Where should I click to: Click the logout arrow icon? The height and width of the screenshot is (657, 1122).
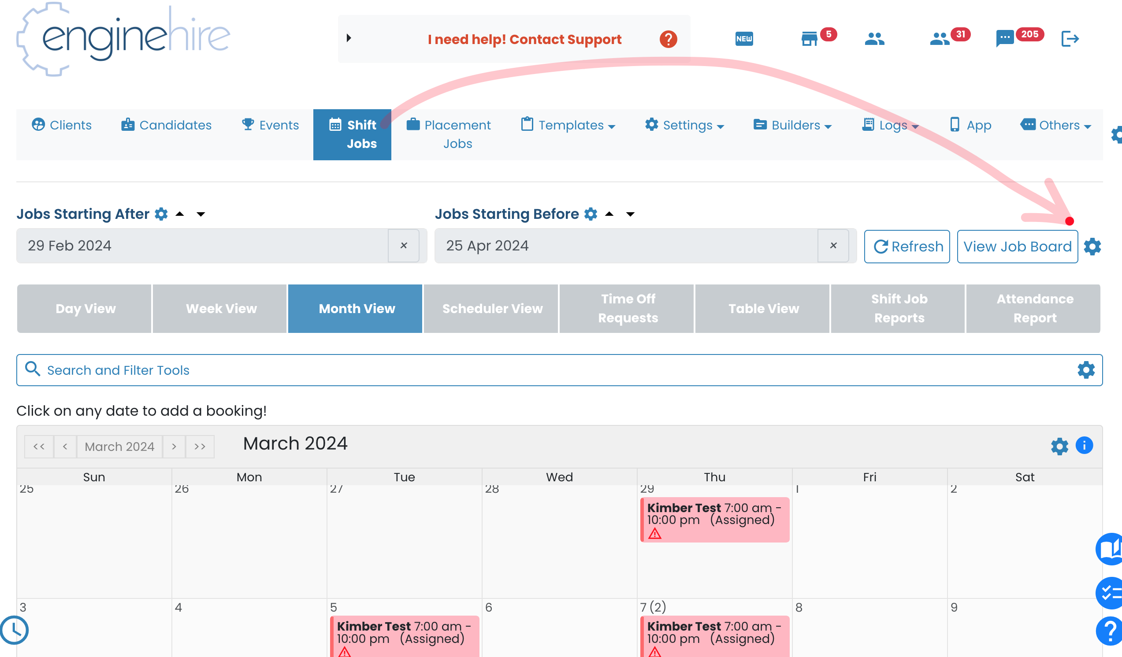(1070, 39)
